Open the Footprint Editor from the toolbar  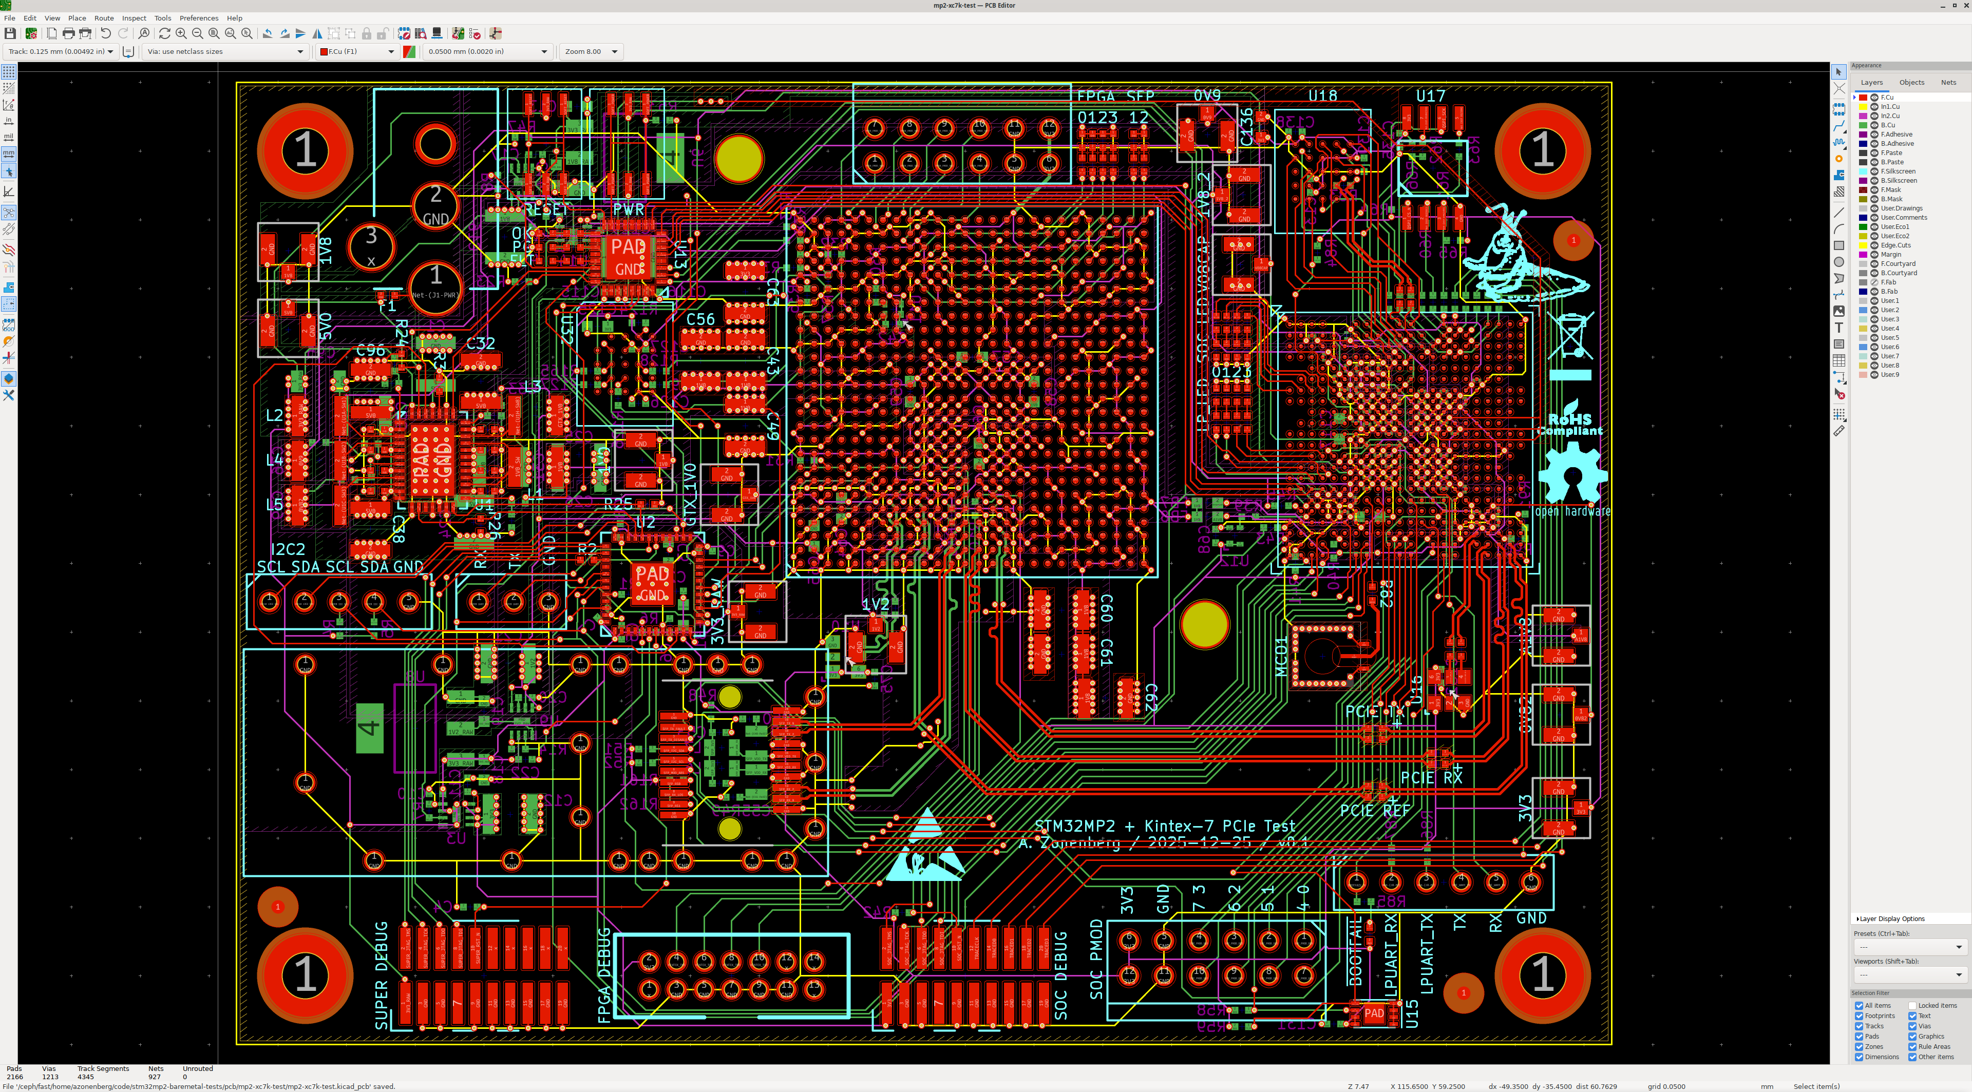tap(404, 34)
